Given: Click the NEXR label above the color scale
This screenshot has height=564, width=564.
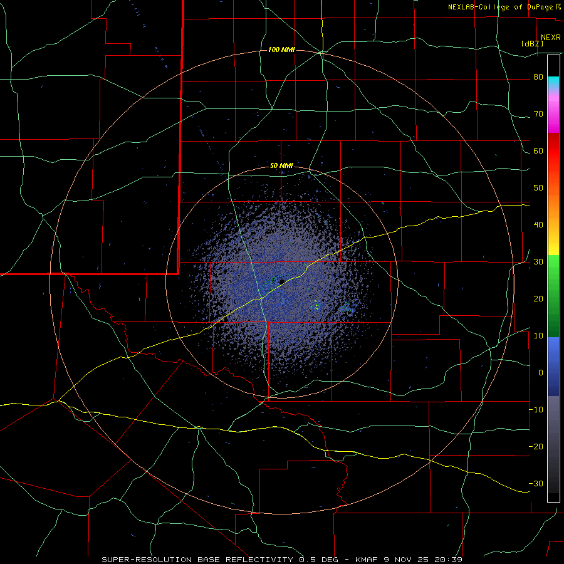Looking at the screenshot, I should 550,38.
